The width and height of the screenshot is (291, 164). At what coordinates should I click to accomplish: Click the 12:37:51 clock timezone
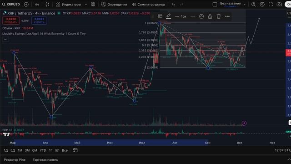click(283, 150)
